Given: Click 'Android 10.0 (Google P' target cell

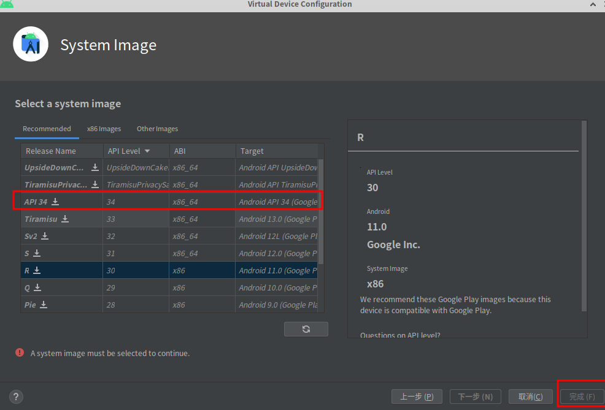Looking at the screenshot, I should pyautogui.click(x=277, y=288).
